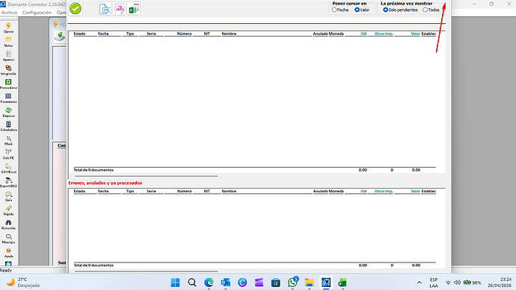Open the Export DC2 sidebar tool

coord(8,183)
